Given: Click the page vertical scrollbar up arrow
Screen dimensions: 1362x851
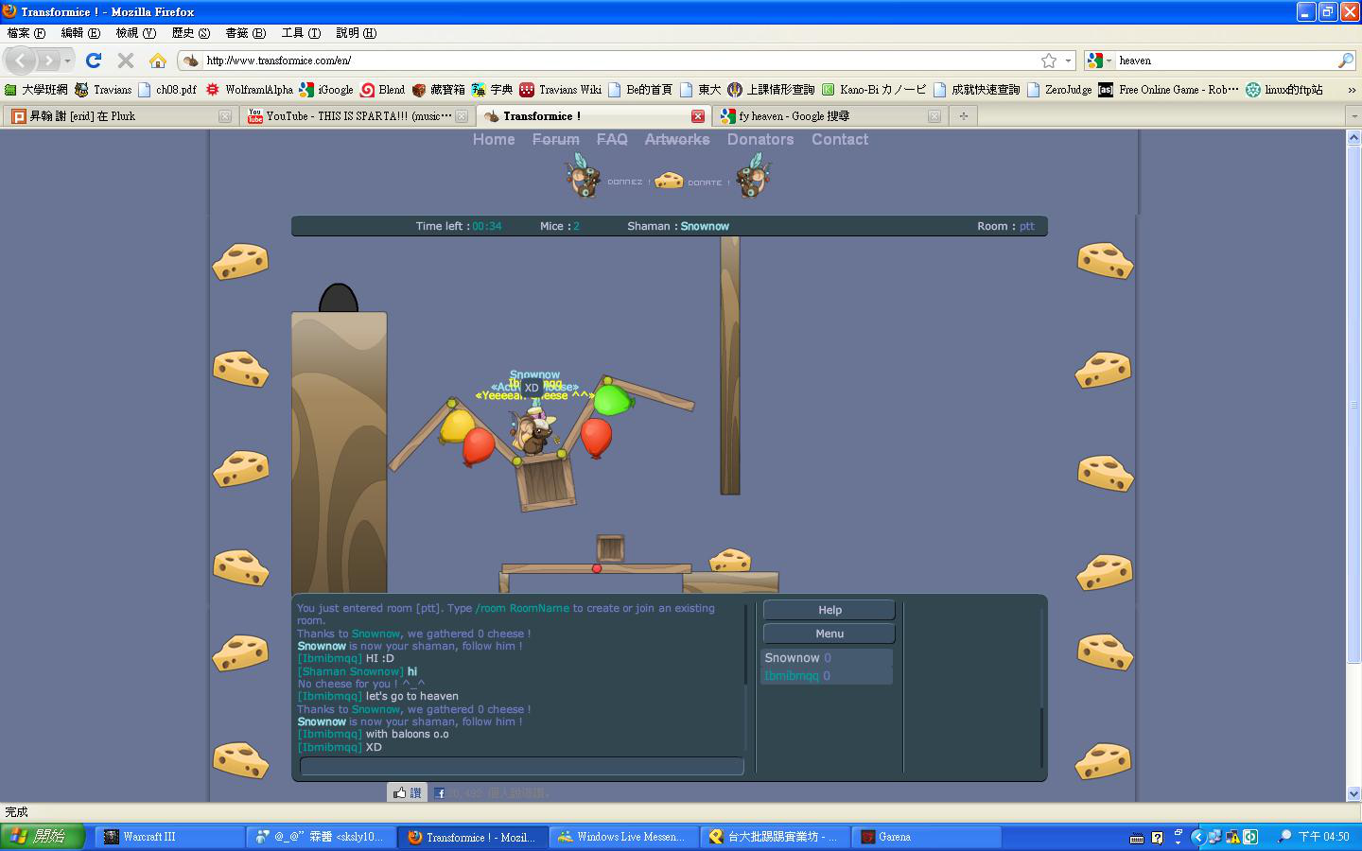Looking at the screenshot, I should (1353, 138).
